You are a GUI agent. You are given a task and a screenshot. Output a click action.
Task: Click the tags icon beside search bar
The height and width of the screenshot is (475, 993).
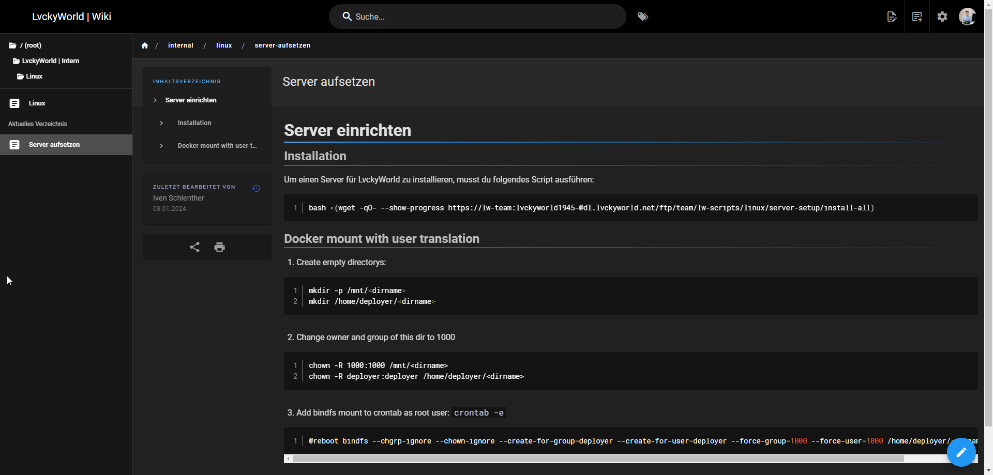click(x=642, y=17)
